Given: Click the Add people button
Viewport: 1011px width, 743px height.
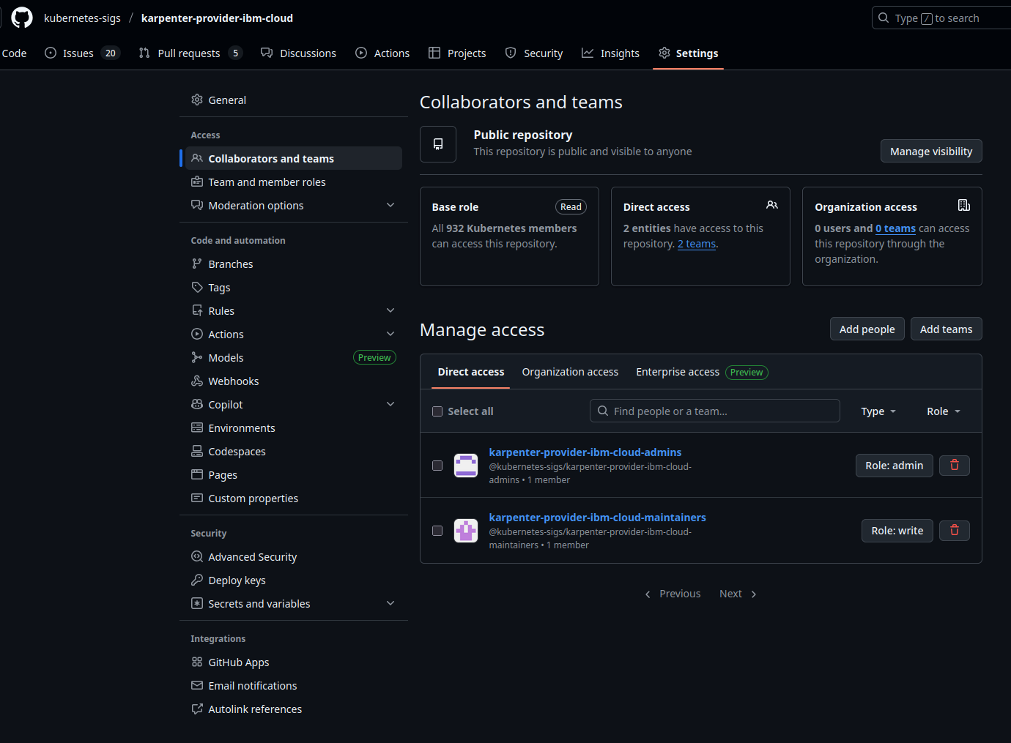Looking at the screenshot, I should tap(867, 329).
